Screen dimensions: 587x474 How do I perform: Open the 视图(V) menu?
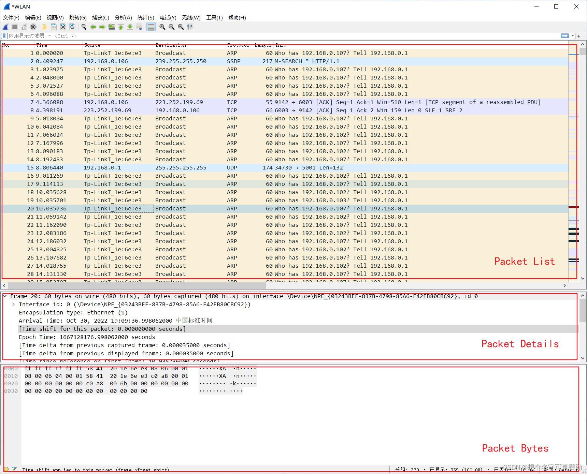(x=55, y=18)
